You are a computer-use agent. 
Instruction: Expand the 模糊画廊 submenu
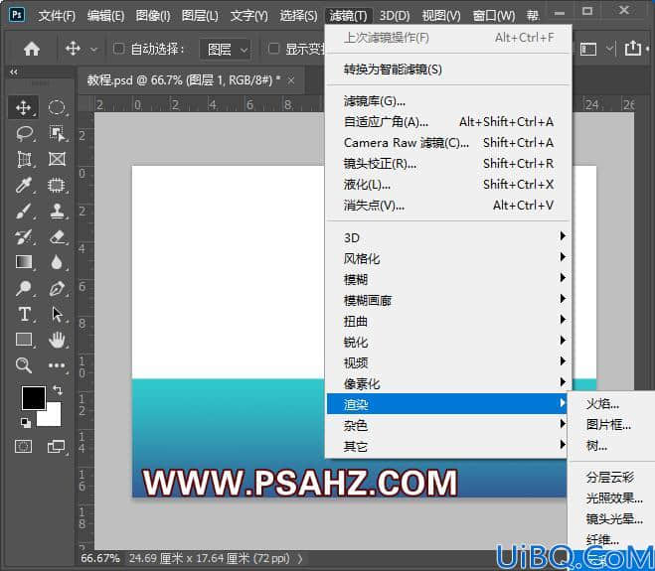tap(446, 300)
